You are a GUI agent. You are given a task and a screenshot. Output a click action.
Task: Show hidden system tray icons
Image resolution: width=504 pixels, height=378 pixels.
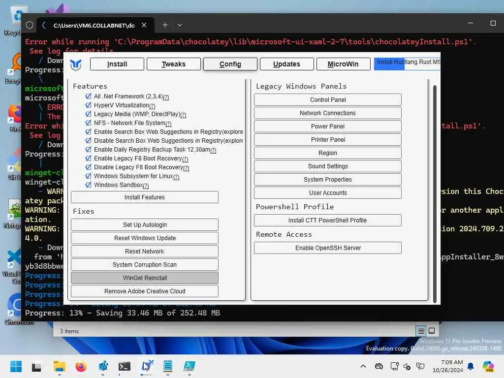(x=363, y=366)
